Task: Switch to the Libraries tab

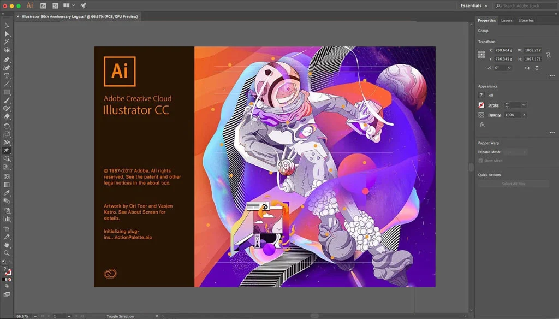Action: click(x=526, y=20)
